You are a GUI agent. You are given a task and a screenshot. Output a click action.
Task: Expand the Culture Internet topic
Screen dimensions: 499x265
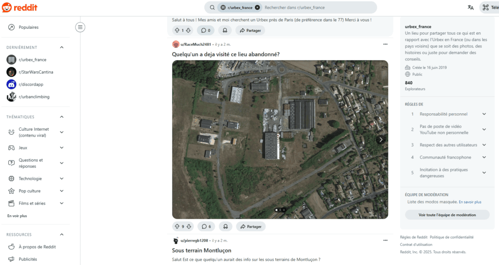point(62,132)
